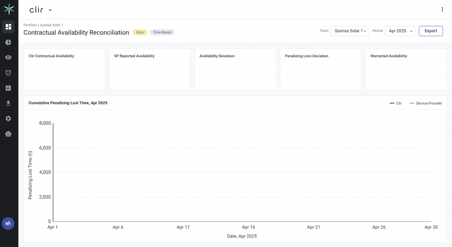Image resolution: width=452 pixels, height=247 pixels.
Task: Click the Apr 26 x-axis label
Action: click(x=379, y=227)
